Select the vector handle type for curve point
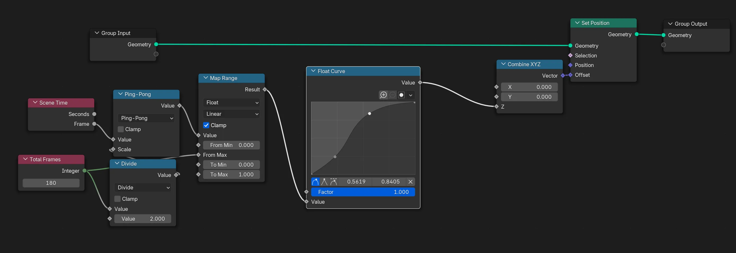736x253 pixels. pos(324,181)
